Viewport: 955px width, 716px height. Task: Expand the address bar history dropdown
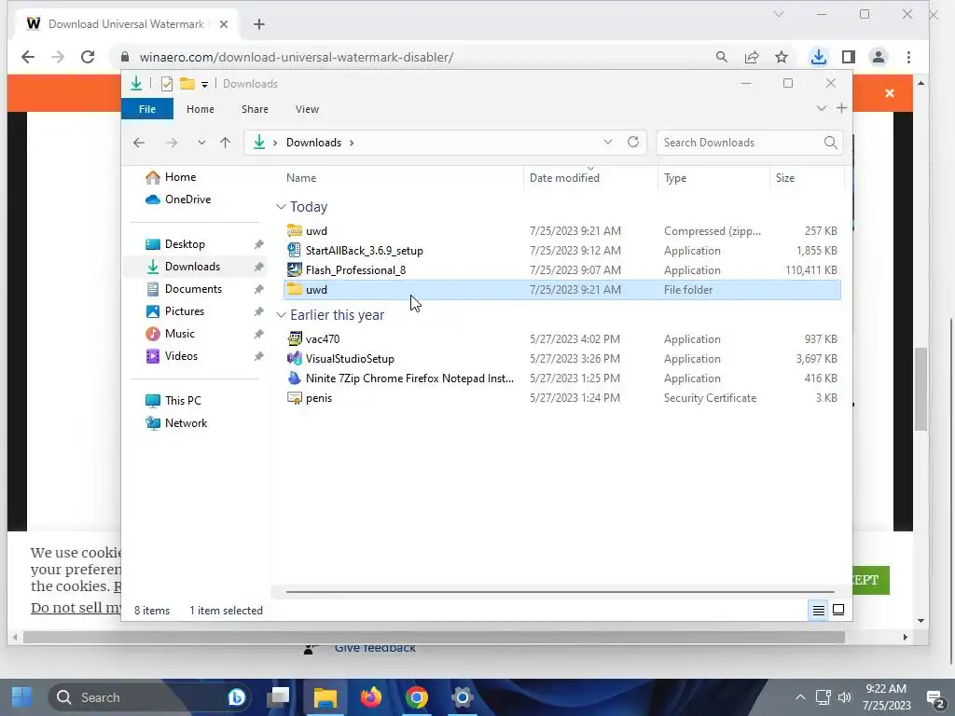608,142
